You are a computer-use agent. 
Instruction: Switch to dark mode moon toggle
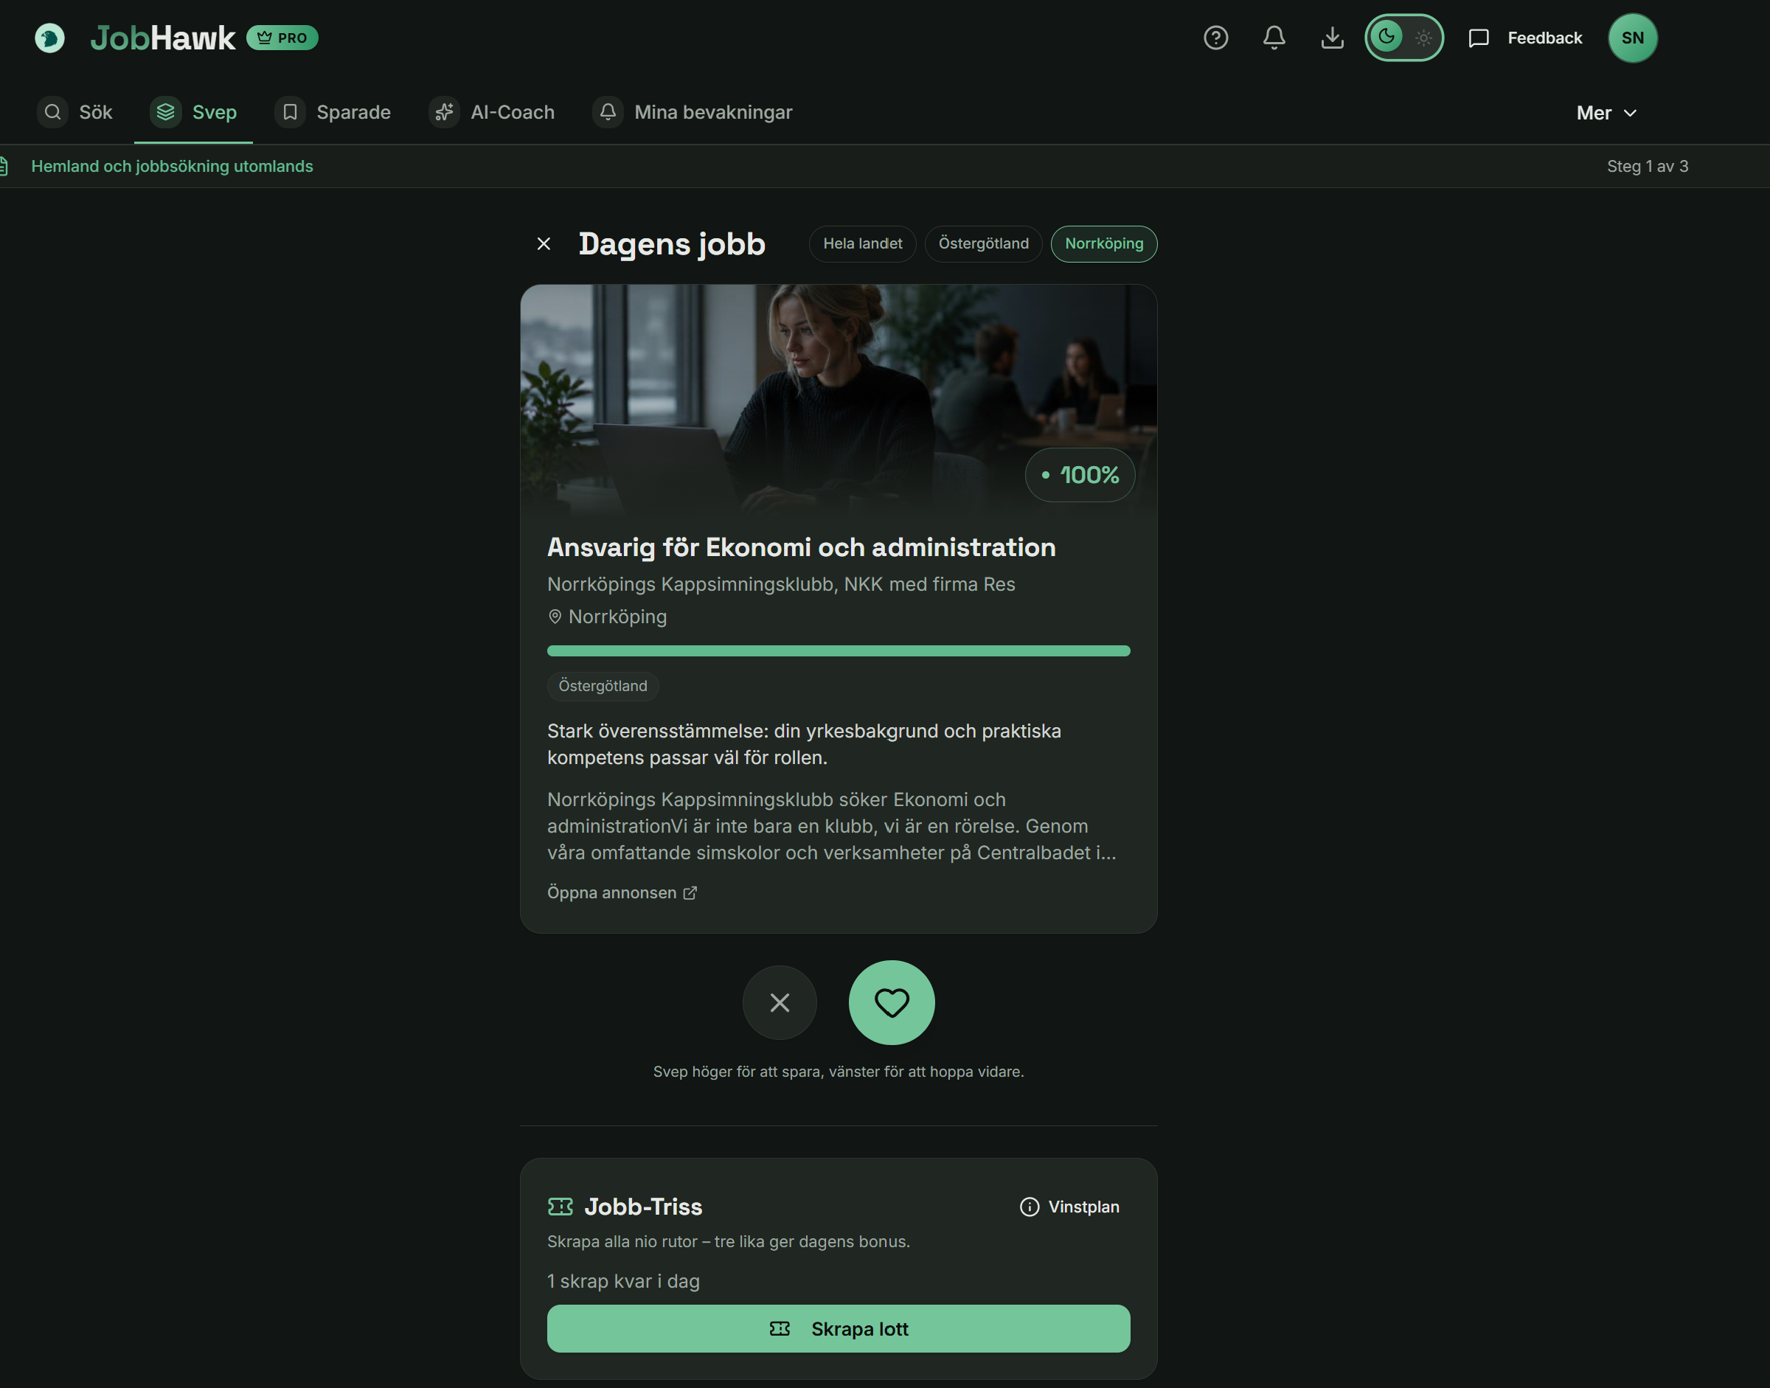pos(1386,38)
